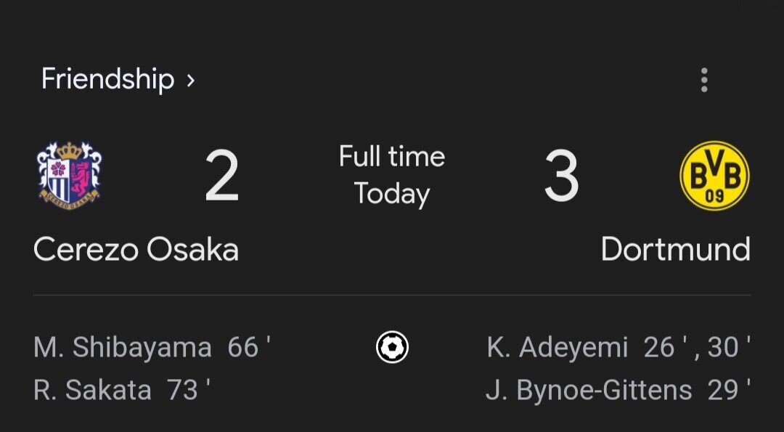Select scorer K. Adeyemi
This screenshot has height=432, width=784.
[557, 348]
